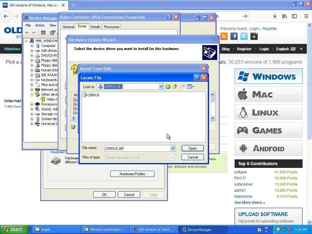The width and height of the screenshot is (312, 234).
Task: Close the Install From Disk dialog
Action: (204, 69)
